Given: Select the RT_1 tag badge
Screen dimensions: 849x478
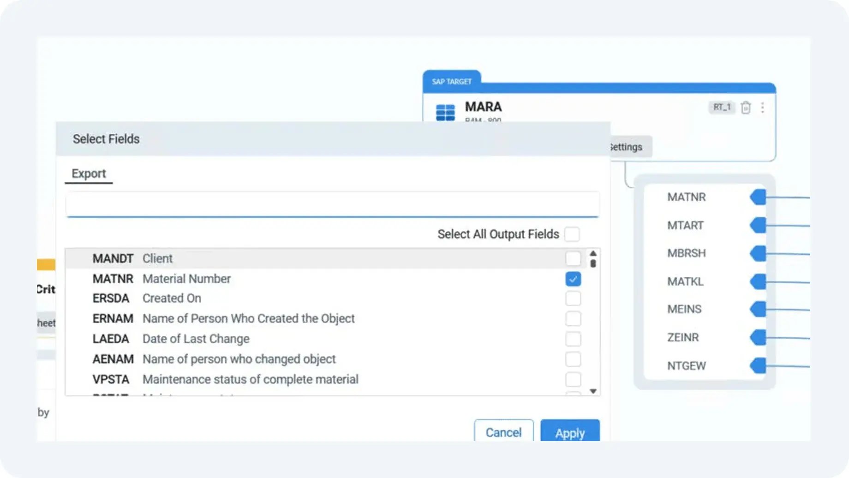Looking at the screenshot, I should tap(722, 107).
